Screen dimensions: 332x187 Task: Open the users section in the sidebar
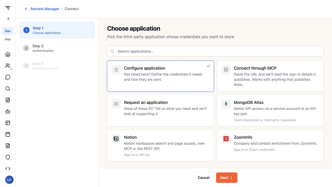[8, 66]
